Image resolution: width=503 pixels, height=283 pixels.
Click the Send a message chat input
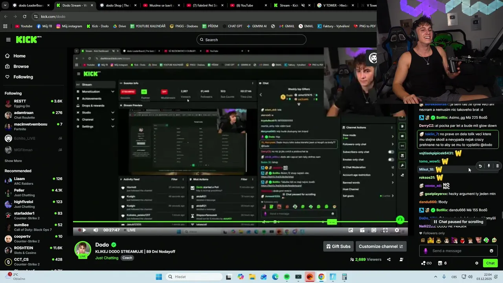click(459, 251)
